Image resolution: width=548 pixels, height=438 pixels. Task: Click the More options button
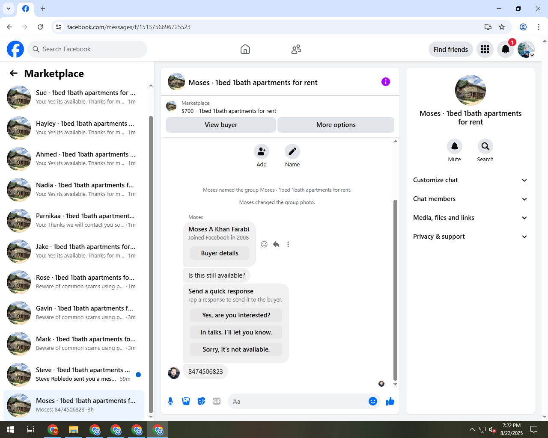(x=336, y=125)
